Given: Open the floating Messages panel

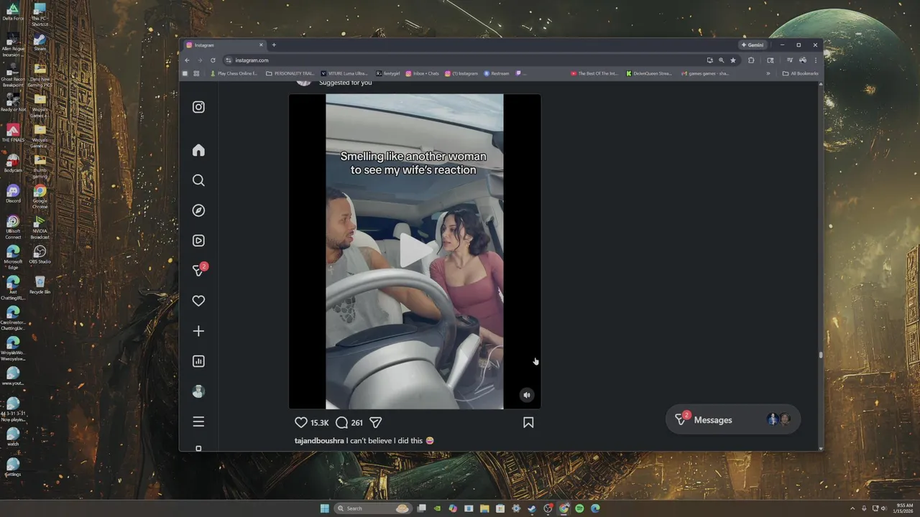Looking at the screenshot, I should tap(732, 419).
